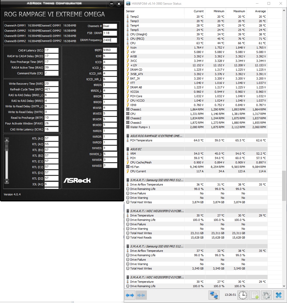The height and width of the screenshot is (303, 287).
Task: Click the fan icon beside Chassis1
Action: tap(128, 109)
